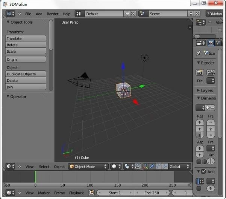This screenshot has height=199, width=226.
Task: Expand the Layers panel
Action: coord(199,90)
